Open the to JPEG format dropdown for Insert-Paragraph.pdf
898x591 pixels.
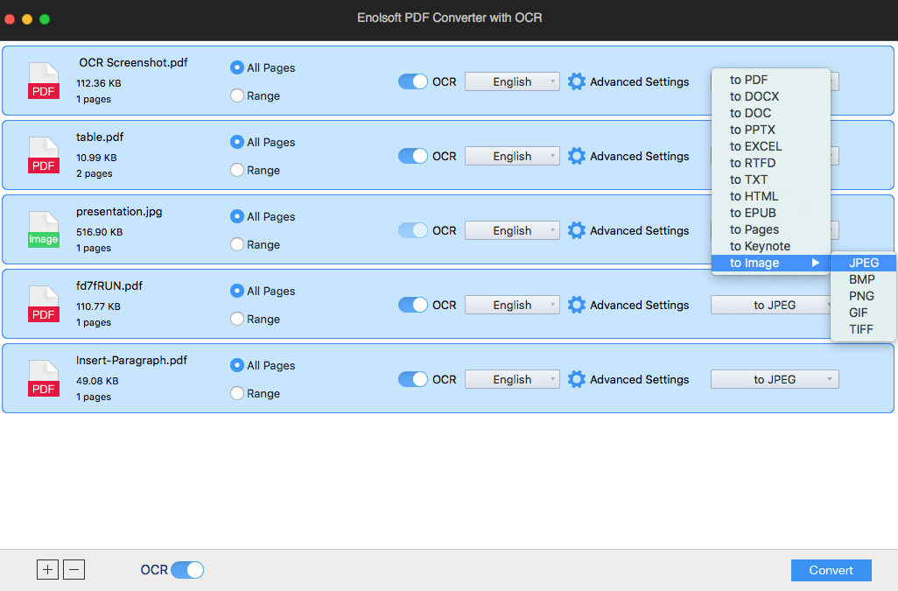pos(775,379)
